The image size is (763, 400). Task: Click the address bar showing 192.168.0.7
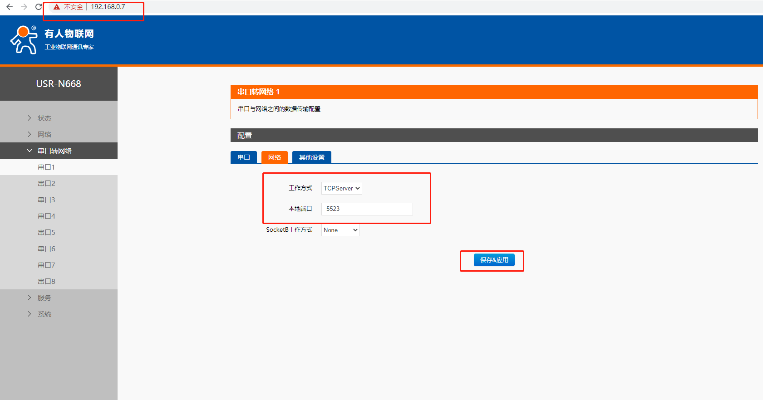coord(108,7)
